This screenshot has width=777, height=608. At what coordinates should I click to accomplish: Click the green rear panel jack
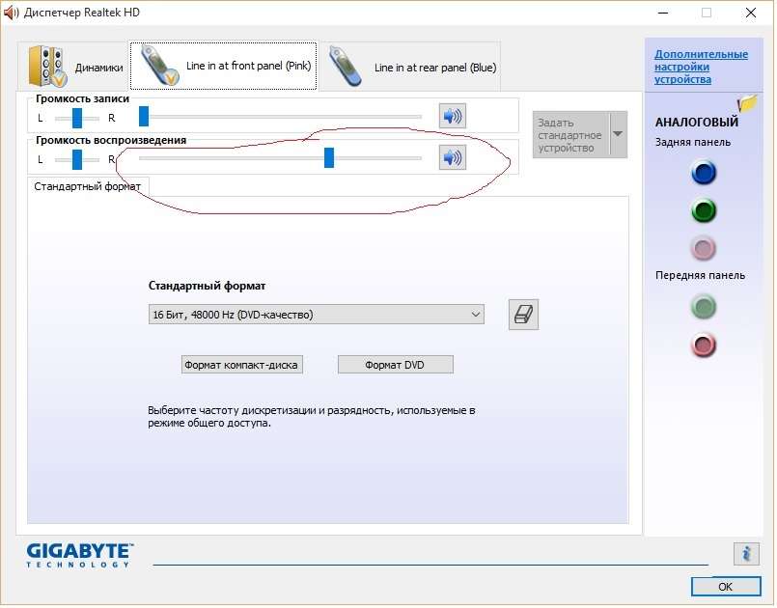tap(704, 210)
